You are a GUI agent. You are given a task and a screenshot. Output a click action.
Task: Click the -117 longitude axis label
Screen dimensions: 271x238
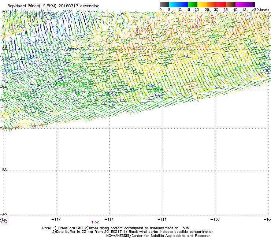coord(56,219)
